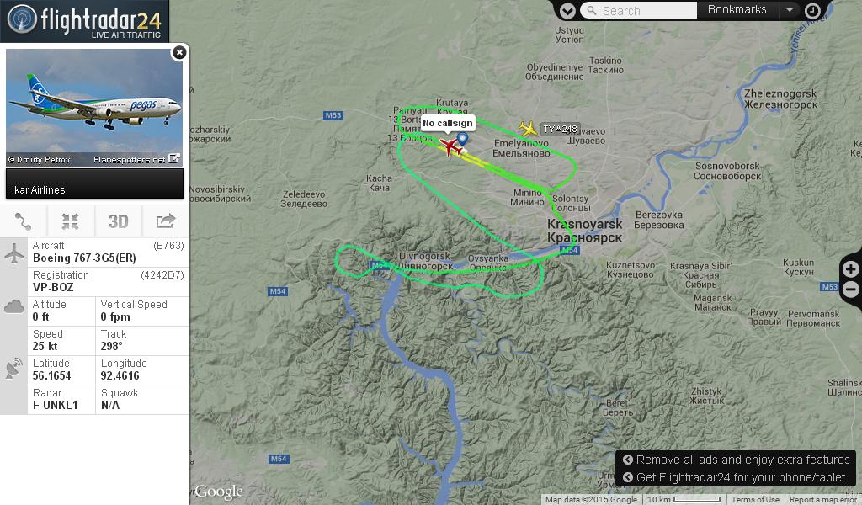Click the center-on-aircraft arrows icon
Viewport: 862px width, 505px height.
[71, 221]
